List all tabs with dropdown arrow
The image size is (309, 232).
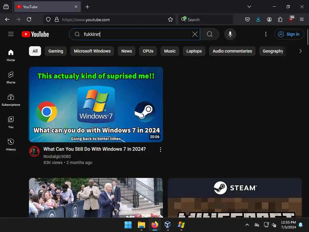[249, 7]
